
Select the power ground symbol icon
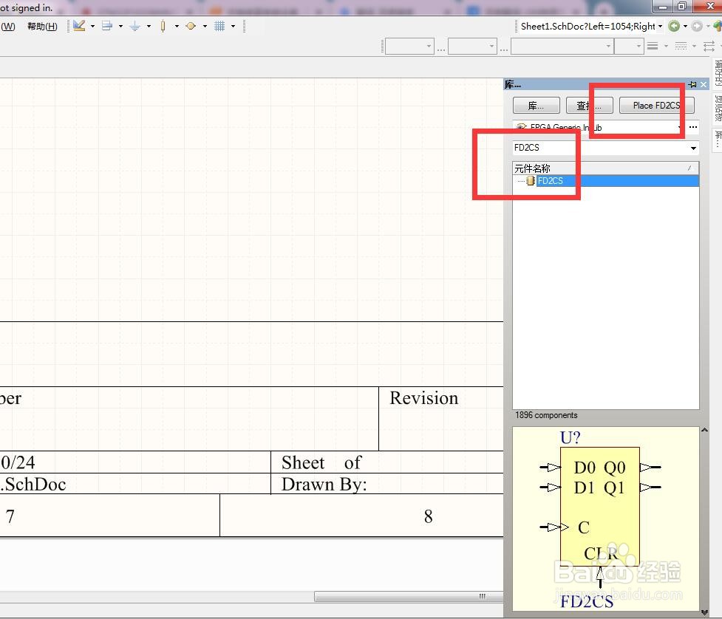tap(135, 26)
